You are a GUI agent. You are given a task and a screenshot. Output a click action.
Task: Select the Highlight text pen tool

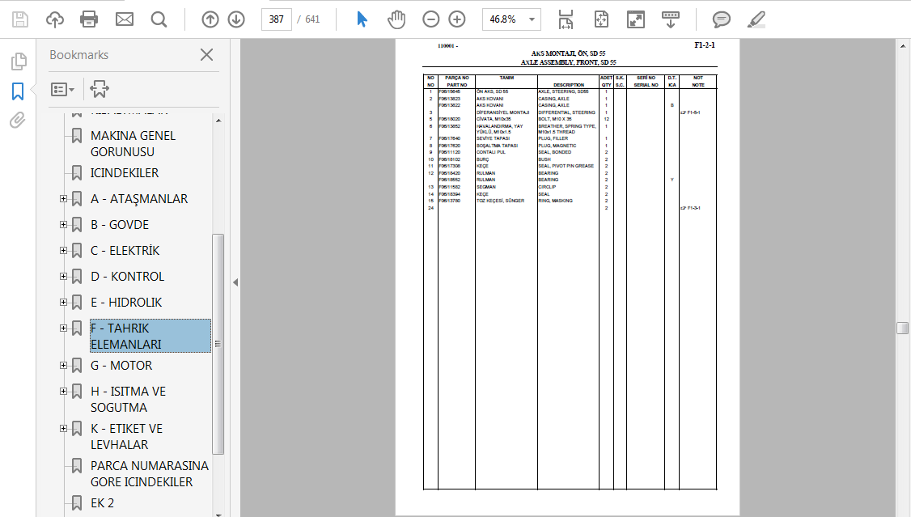coord(756,19)
